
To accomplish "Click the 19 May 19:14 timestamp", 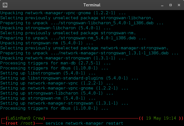I will click(161, 118).
